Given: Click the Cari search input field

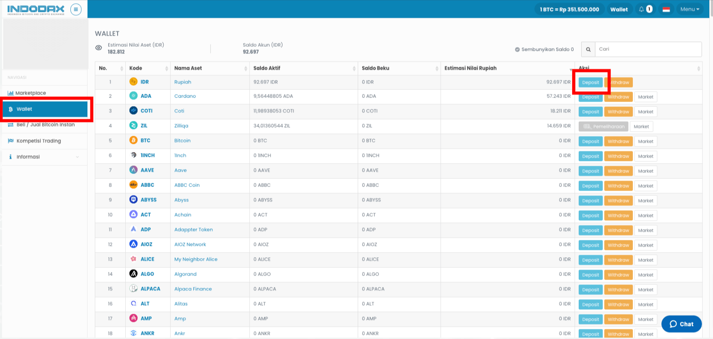Looking at the screenshot, I should tap(648, 49).
